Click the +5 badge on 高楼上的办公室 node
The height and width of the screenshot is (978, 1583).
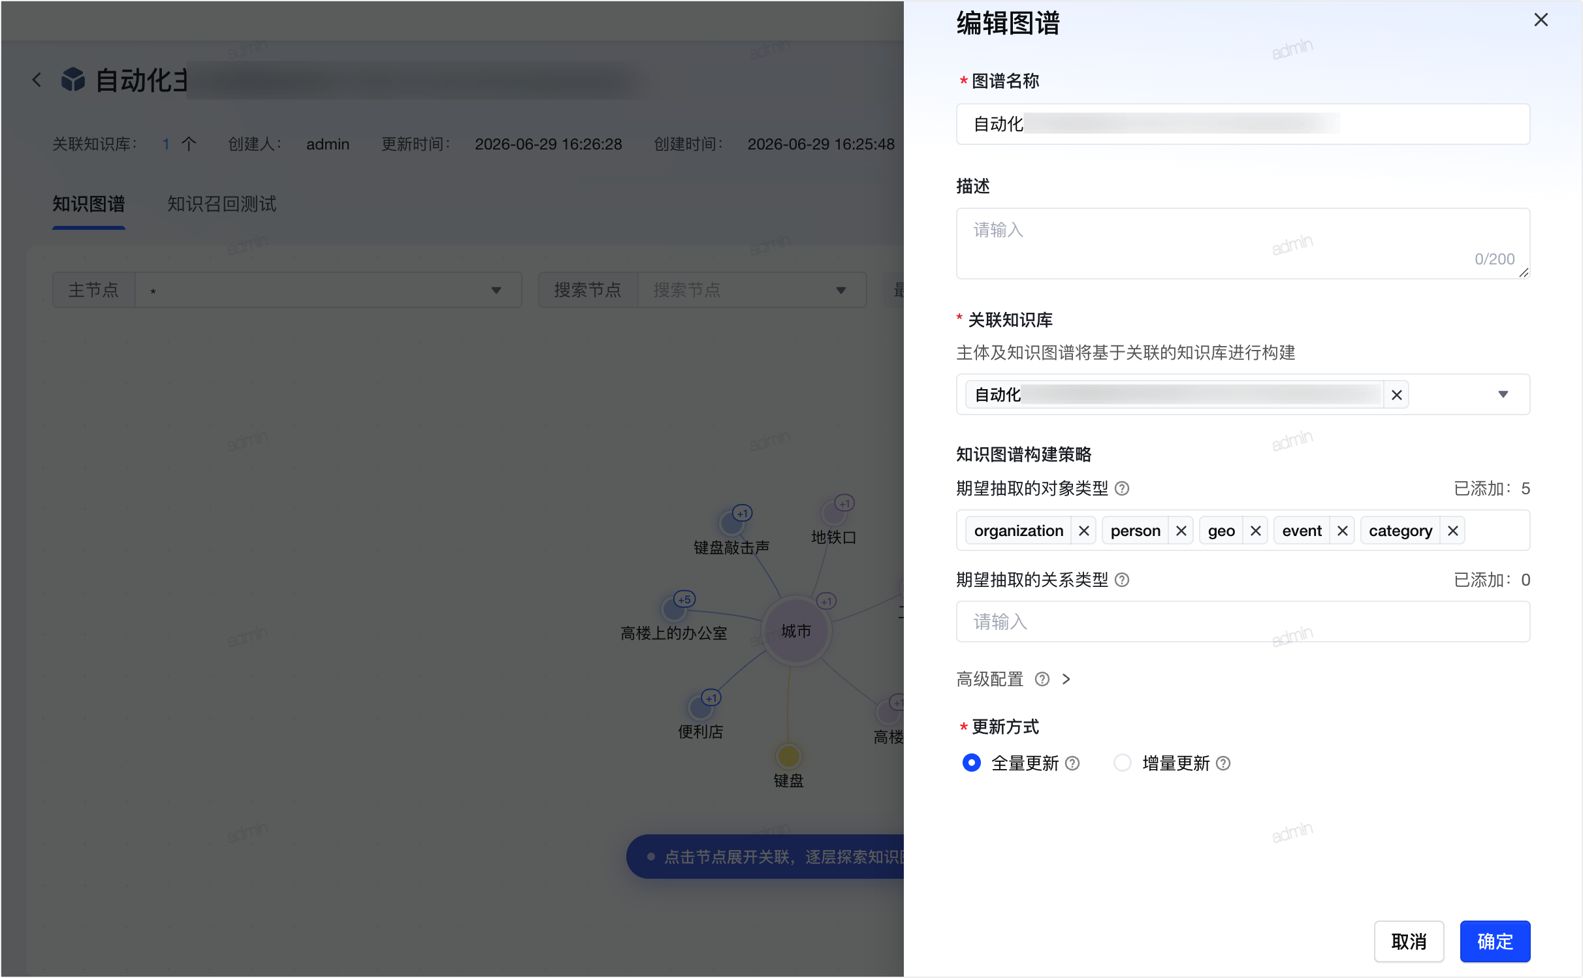click(x=684, y=599)
